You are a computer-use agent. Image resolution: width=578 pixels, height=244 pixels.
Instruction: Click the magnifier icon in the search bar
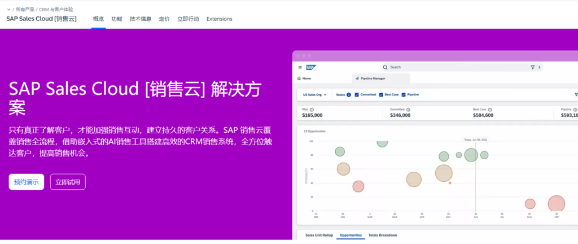[385, 67]
